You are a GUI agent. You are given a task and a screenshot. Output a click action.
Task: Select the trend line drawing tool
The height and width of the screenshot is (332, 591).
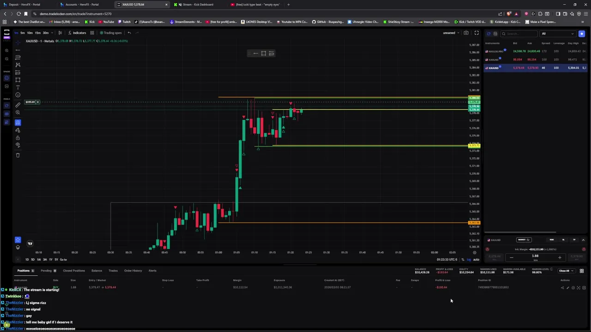pos(18,50)
